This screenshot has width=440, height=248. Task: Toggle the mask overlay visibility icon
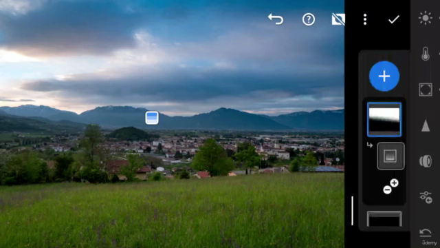[x=338, y=19]
